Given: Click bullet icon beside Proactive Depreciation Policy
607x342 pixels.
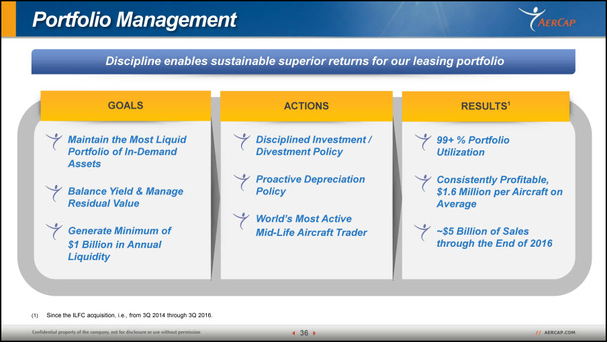Looking at the screenshot, I should (x=242, y=182).
